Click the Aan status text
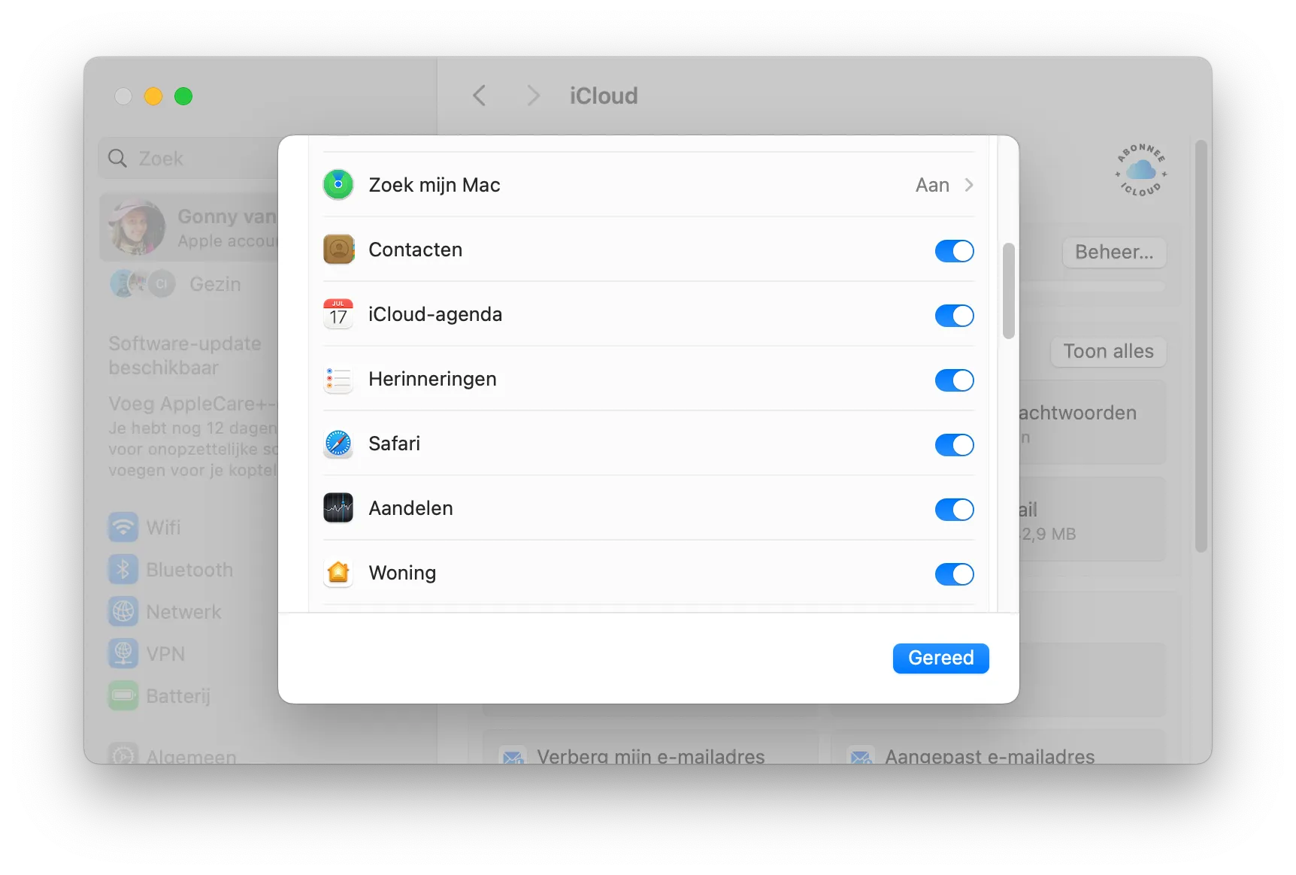This screenshot has width=1296, height=875. pyautogui.click(x=932, y=185)
